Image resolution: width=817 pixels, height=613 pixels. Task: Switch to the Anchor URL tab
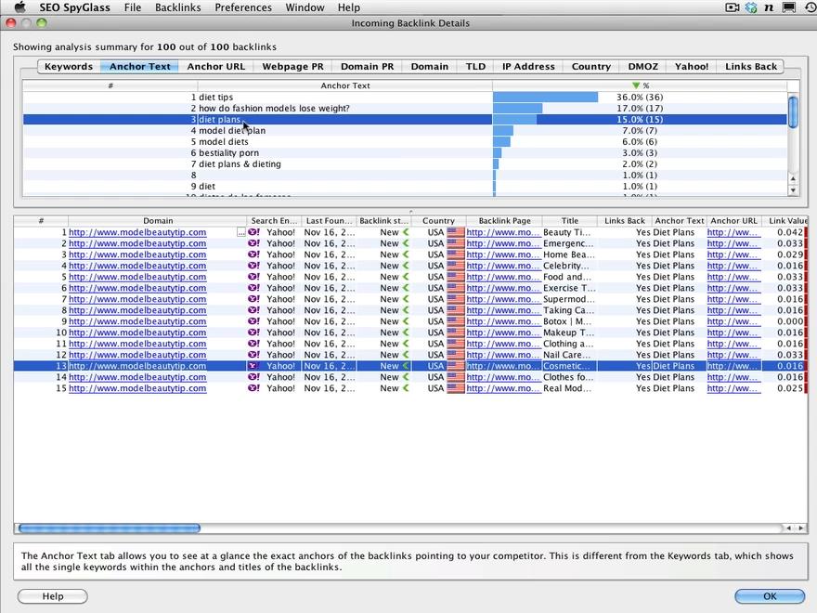pos(215,66)
